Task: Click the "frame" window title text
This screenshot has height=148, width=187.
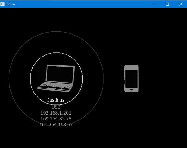Action: coord(11,4)
